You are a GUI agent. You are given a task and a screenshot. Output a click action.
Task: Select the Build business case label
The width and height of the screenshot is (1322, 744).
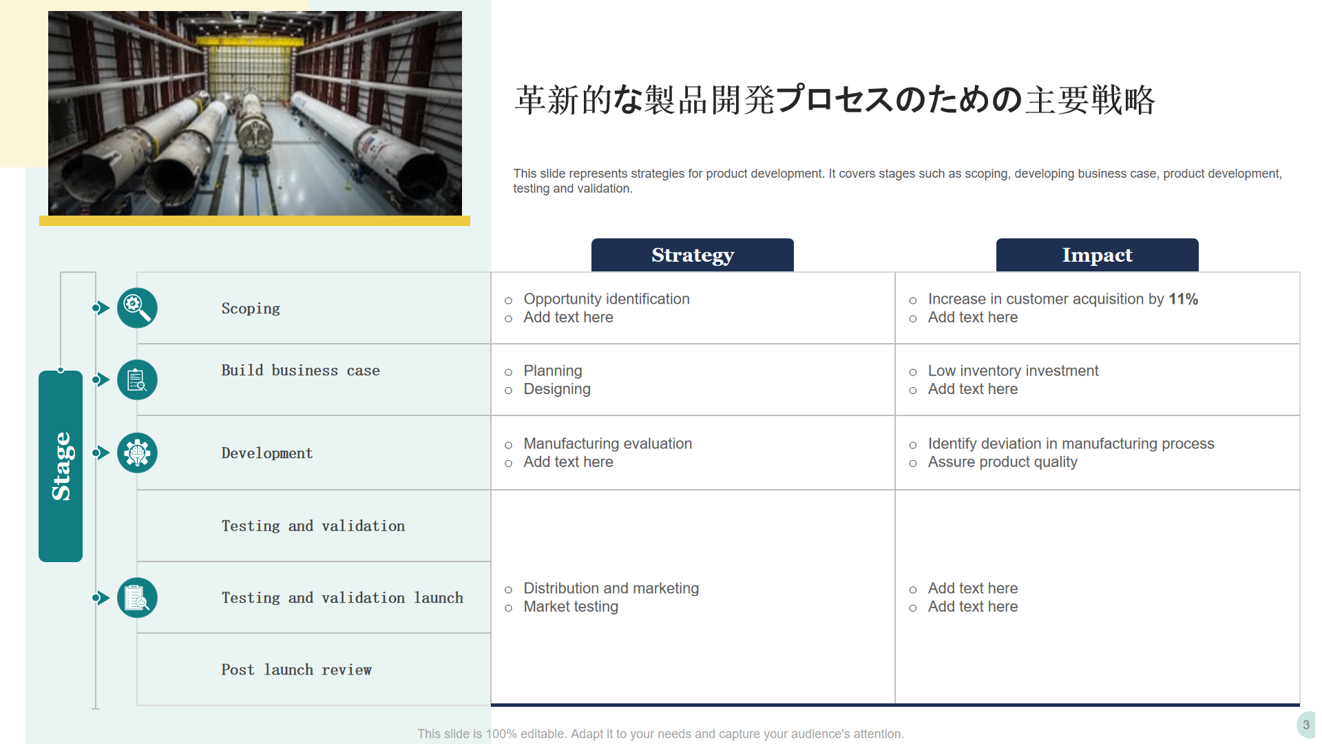pyautogui.click(x=300, y=371)
